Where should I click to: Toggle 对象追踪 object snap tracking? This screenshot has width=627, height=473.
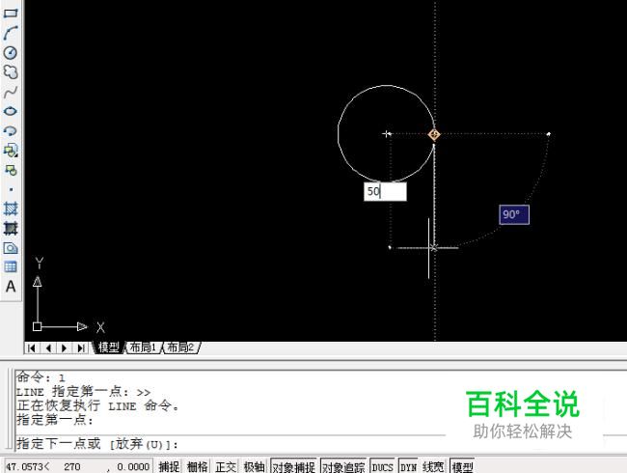(343, 466)
